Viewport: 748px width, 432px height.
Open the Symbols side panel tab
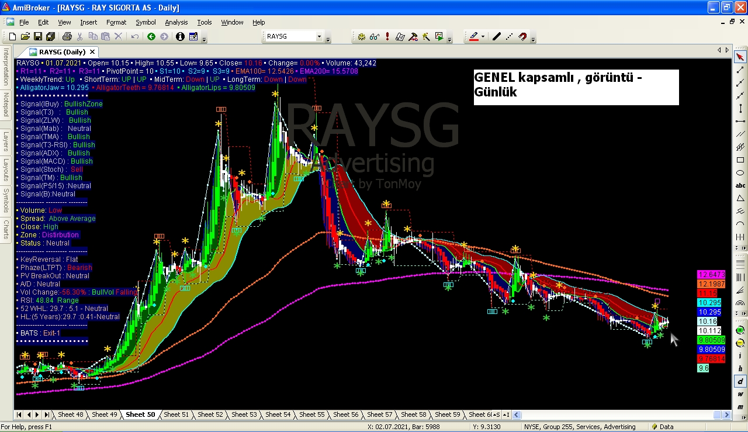point(6,200)
